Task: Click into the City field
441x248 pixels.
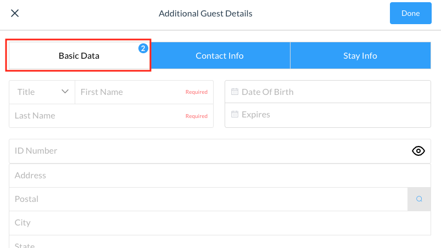Action: pos(220,223)
